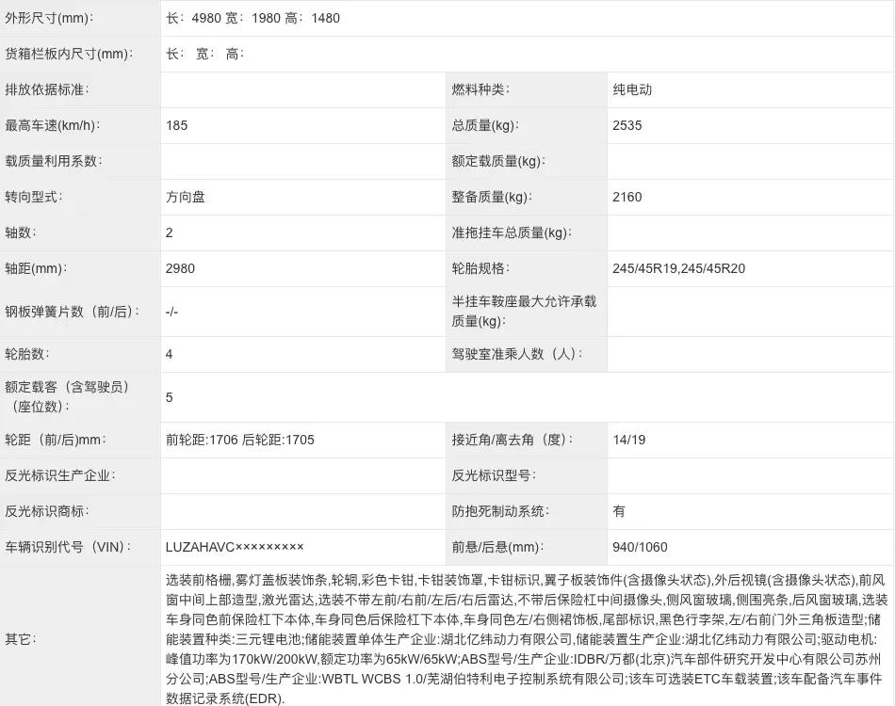Click the 半挂车鞍座最大允许承载质量 label
This screenshot has width=895, height=706.
pos(524,312)
